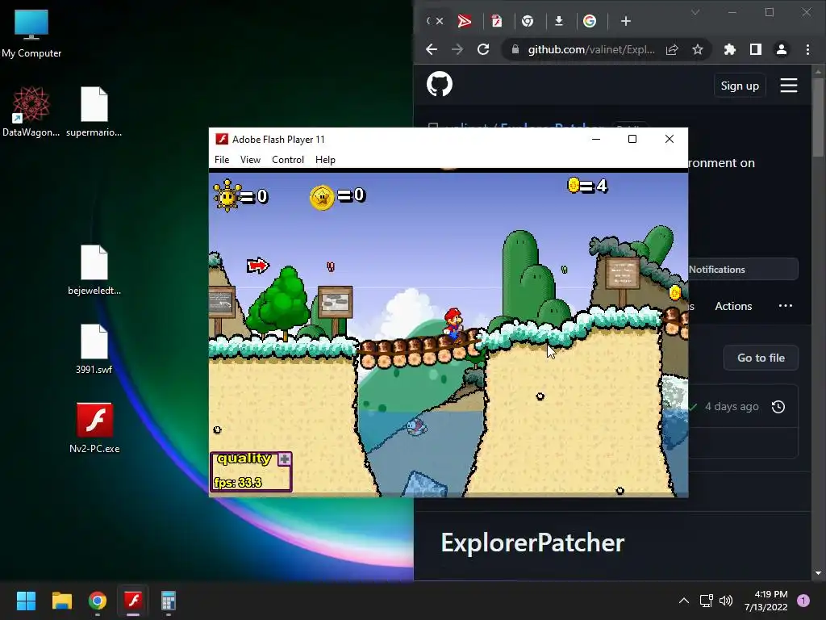Open GitHub hamburger navigation menu
This screenshot has width=826, height=620.
point(789,86)
